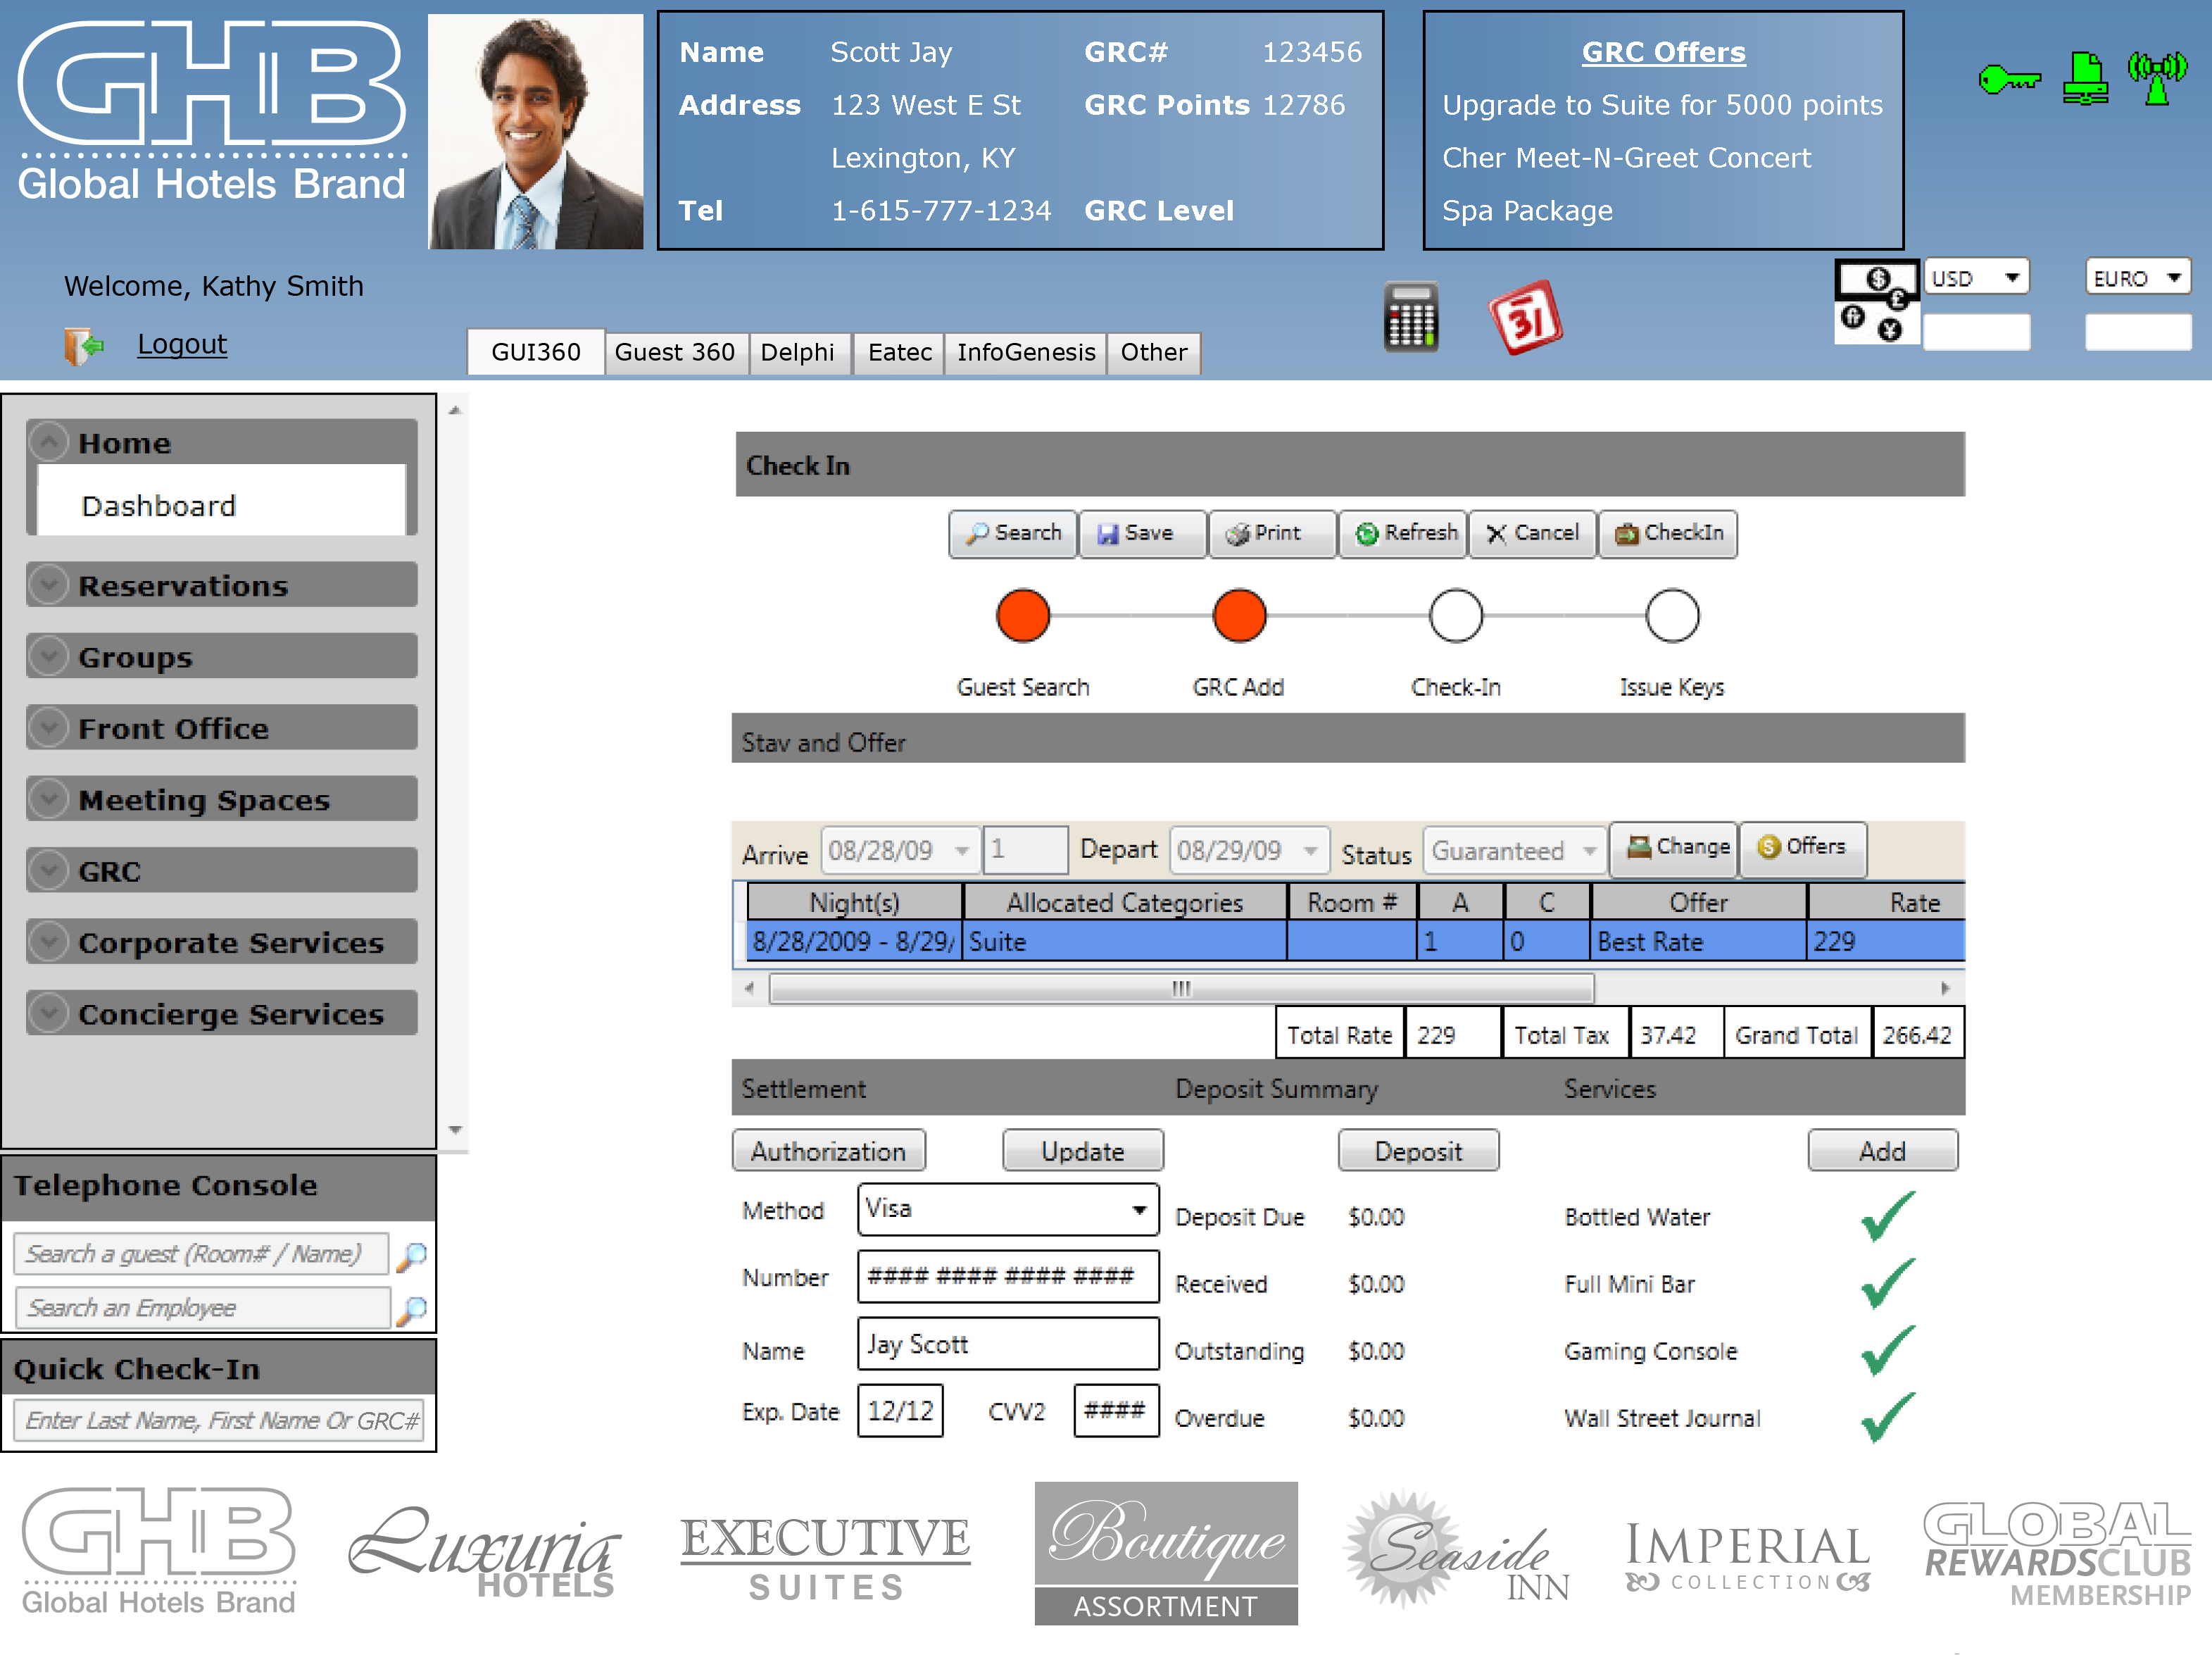Switch to the Delphi tab

798,352
